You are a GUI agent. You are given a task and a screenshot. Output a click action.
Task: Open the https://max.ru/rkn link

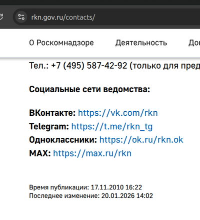(x=92, y=153)
